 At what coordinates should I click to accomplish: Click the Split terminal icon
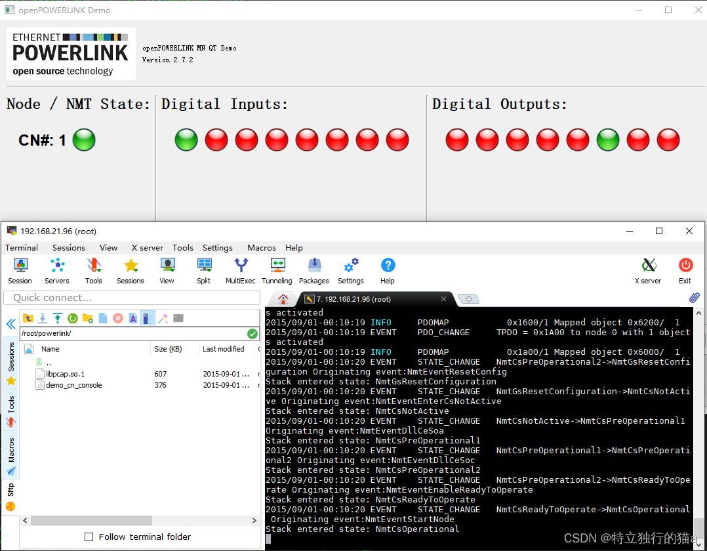(x=204, y=270)
